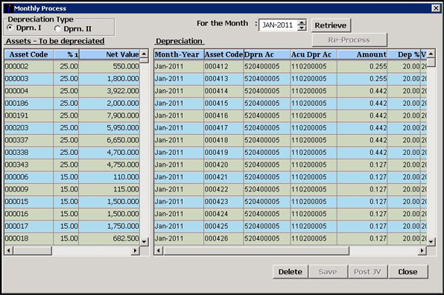
Task: Click the JAN-2011 month field
Action: pos(279,25)
